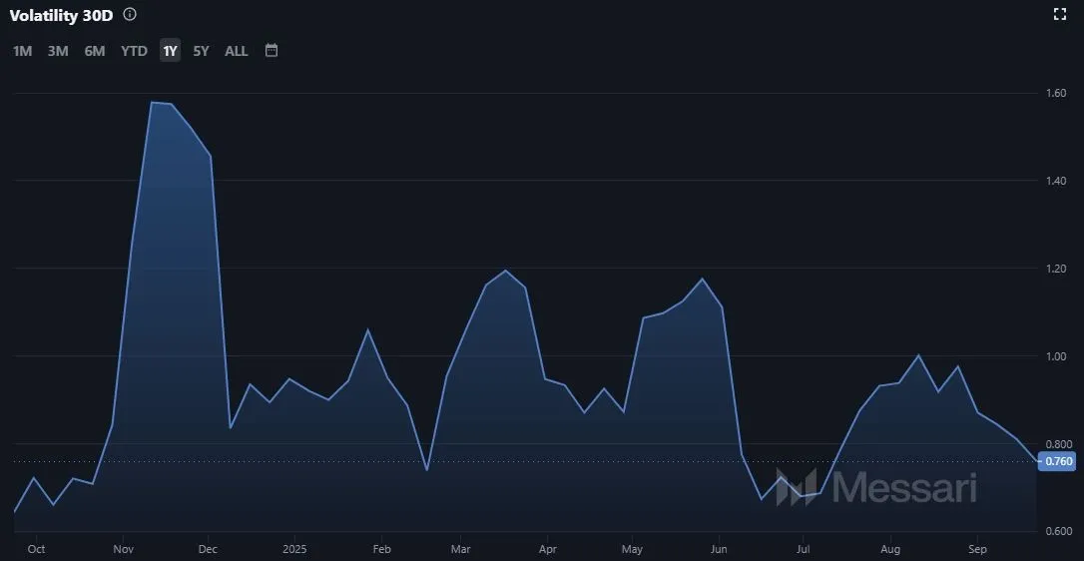The image size is (1084, 561).
Task: Click the highest peak in November
Action: tap(152, 102)
